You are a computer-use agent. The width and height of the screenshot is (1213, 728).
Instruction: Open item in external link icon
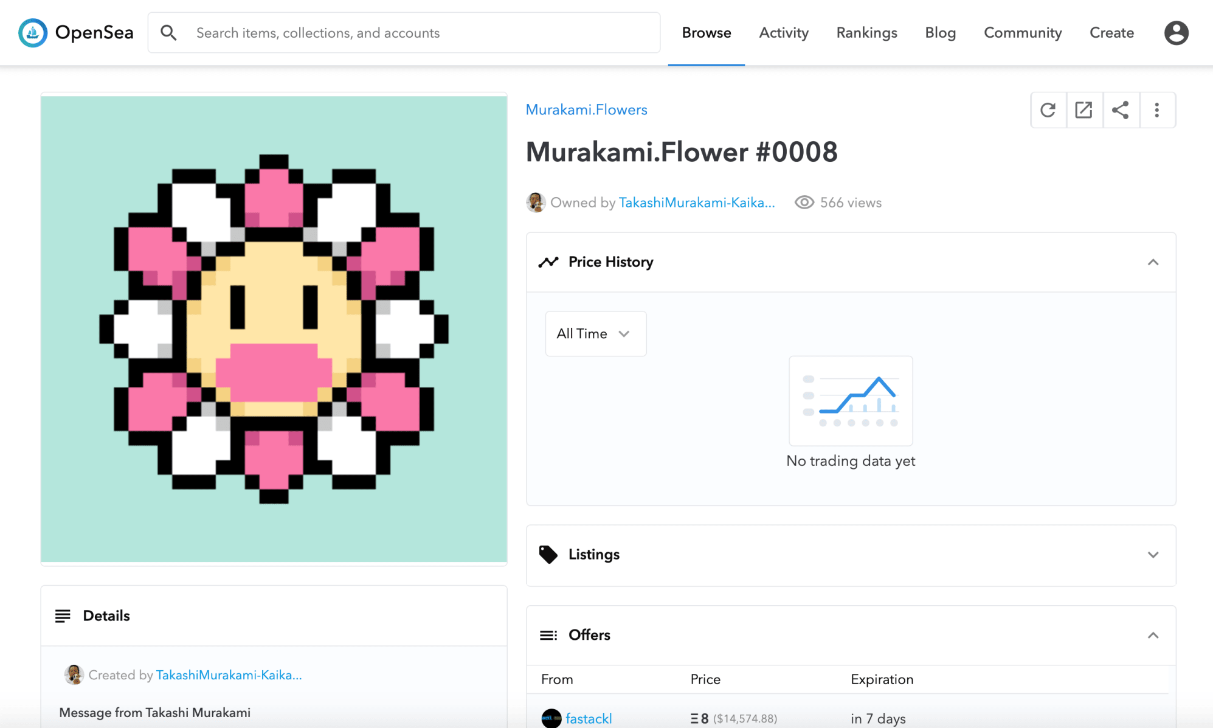(x=1083, y=110)
